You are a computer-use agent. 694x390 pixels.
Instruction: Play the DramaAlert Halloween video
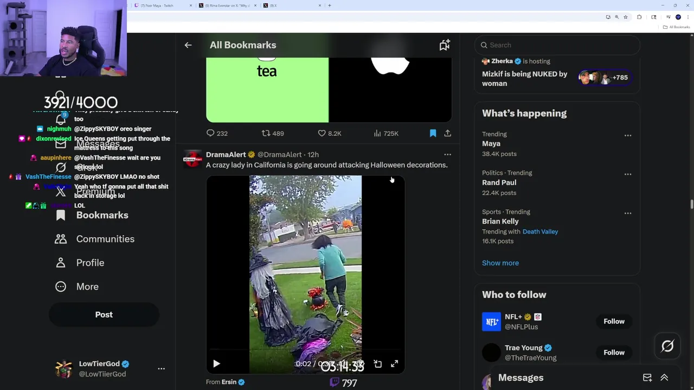[216, 364]
